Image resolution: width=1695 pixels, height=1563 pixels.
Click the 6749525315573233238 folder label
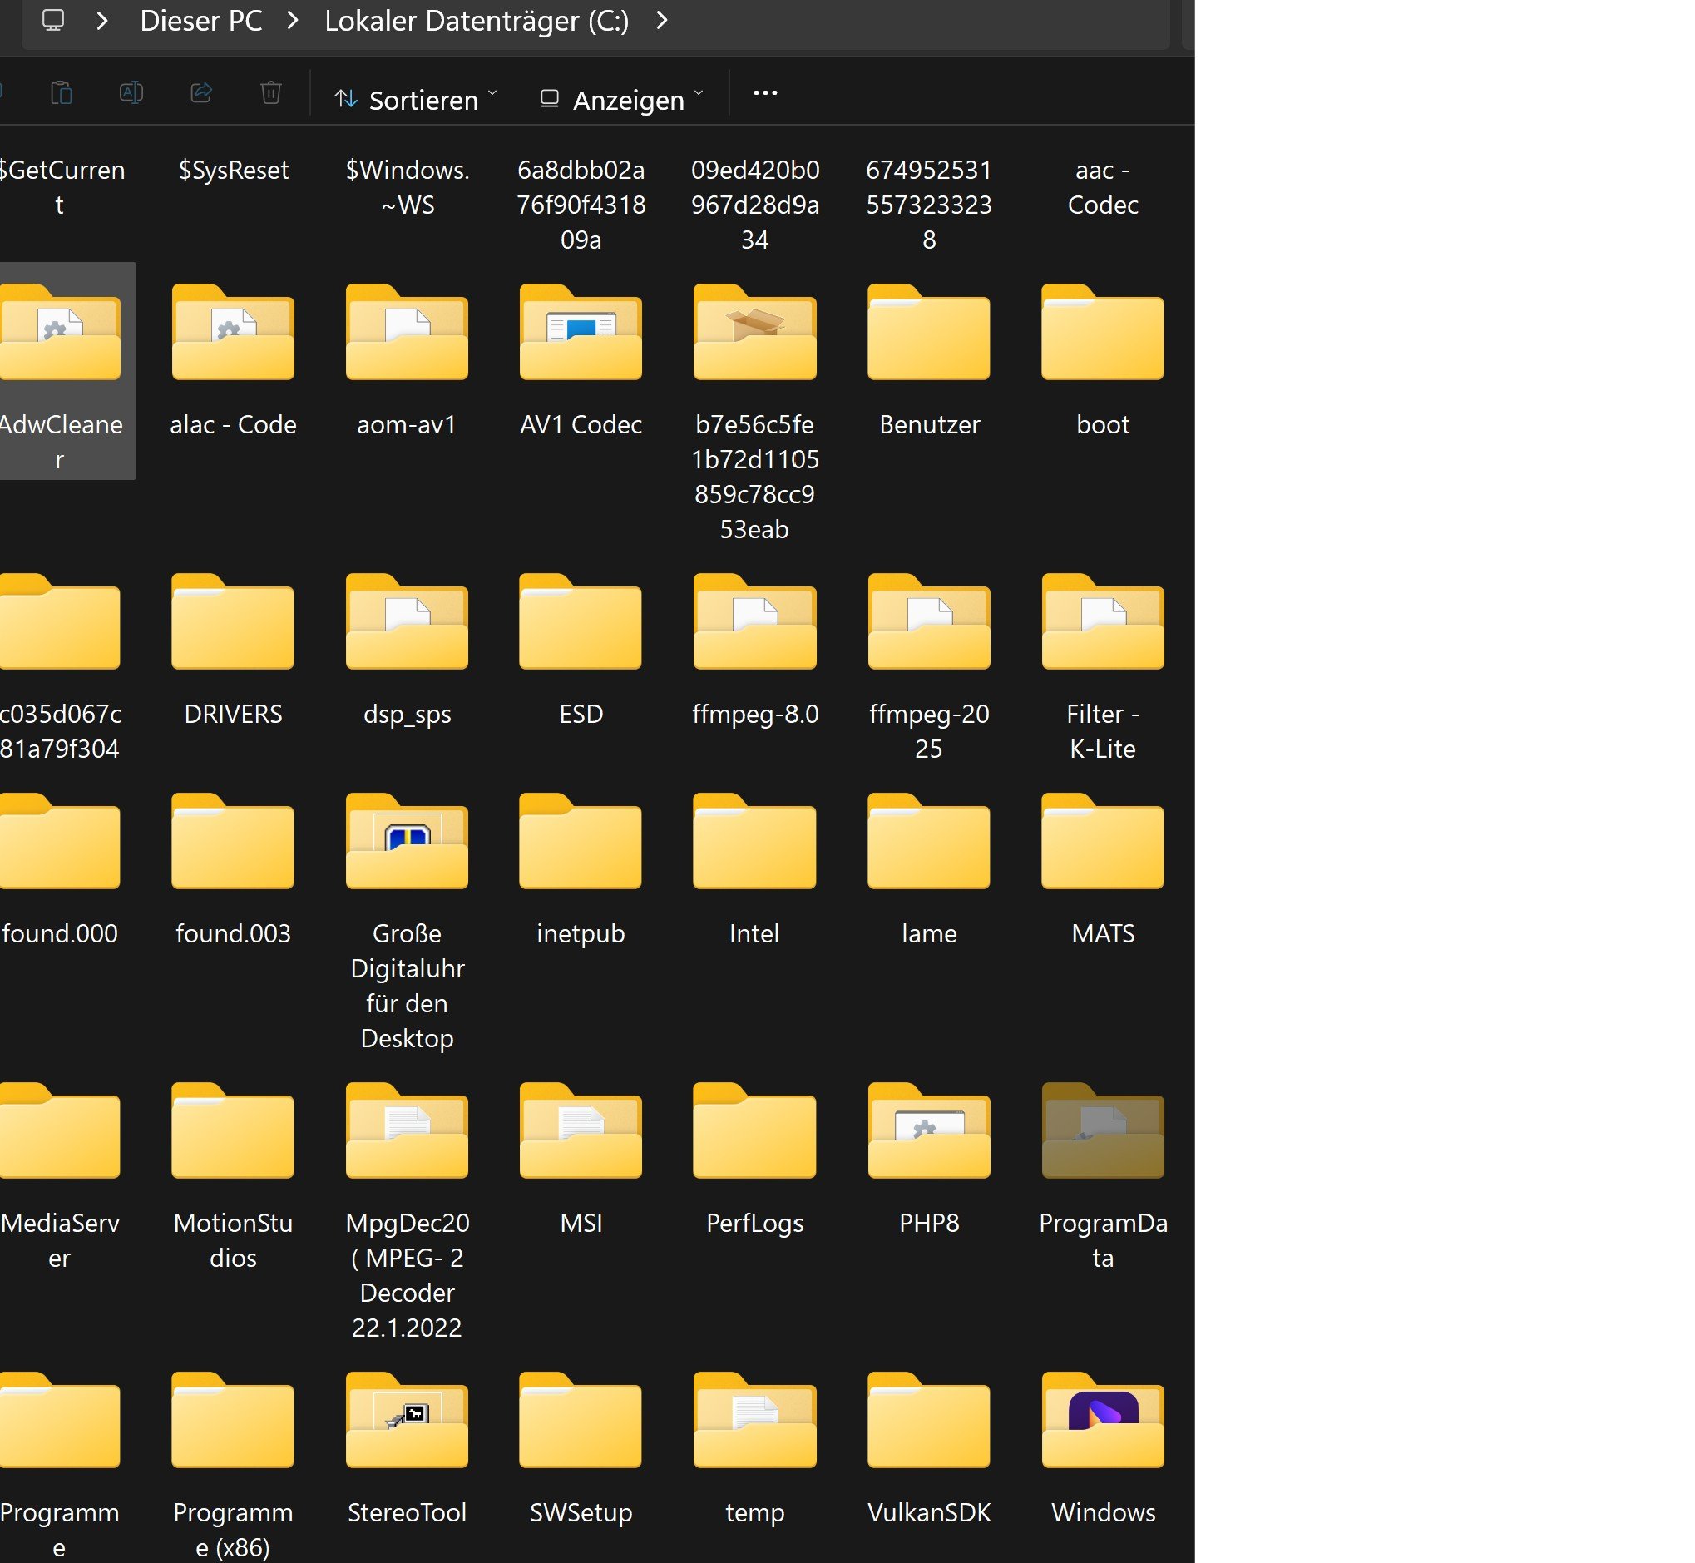[x=930, y=205]
